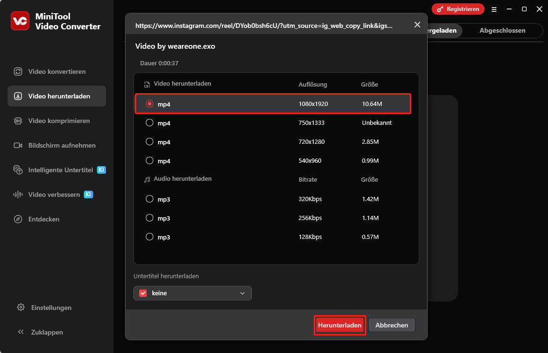This screenshot has width=548, height=353.
Task: Select the mp3 320Kbps radio button
Action: [x=150, y=199]
